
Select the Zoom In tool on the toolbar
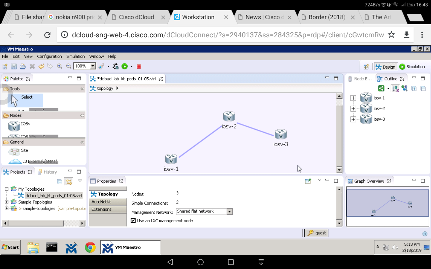pyautogui.click(x=60, y=66)
